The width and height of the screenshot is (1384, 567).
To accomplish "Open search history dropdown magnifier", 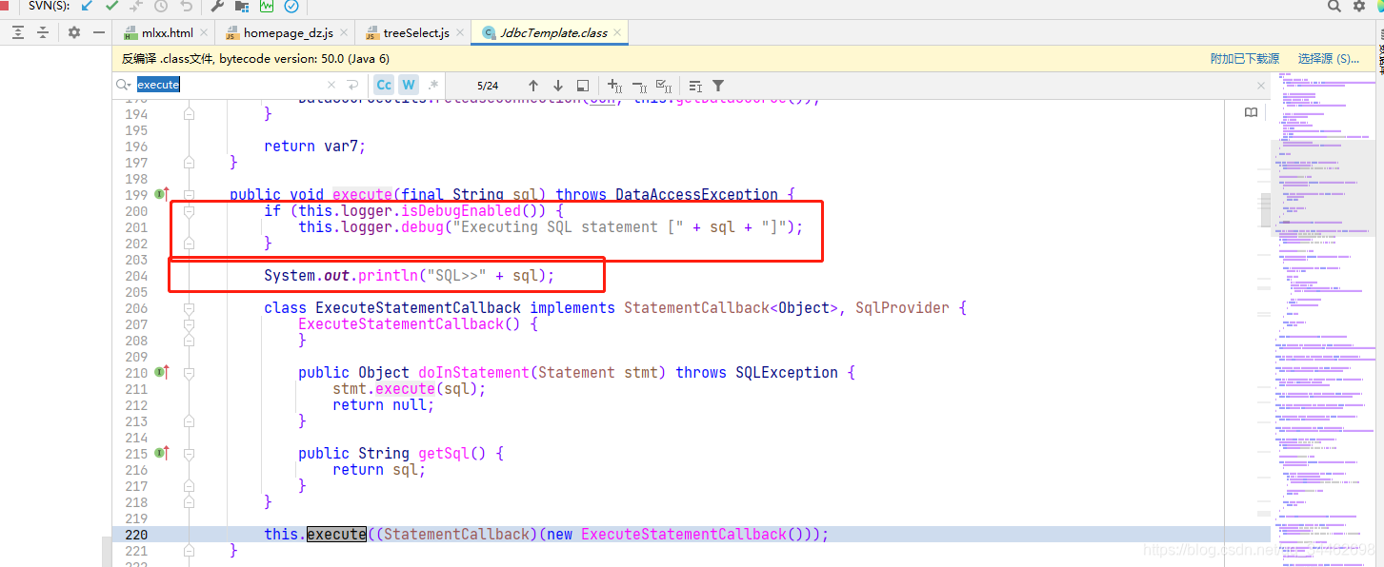I will coord(124,85).
